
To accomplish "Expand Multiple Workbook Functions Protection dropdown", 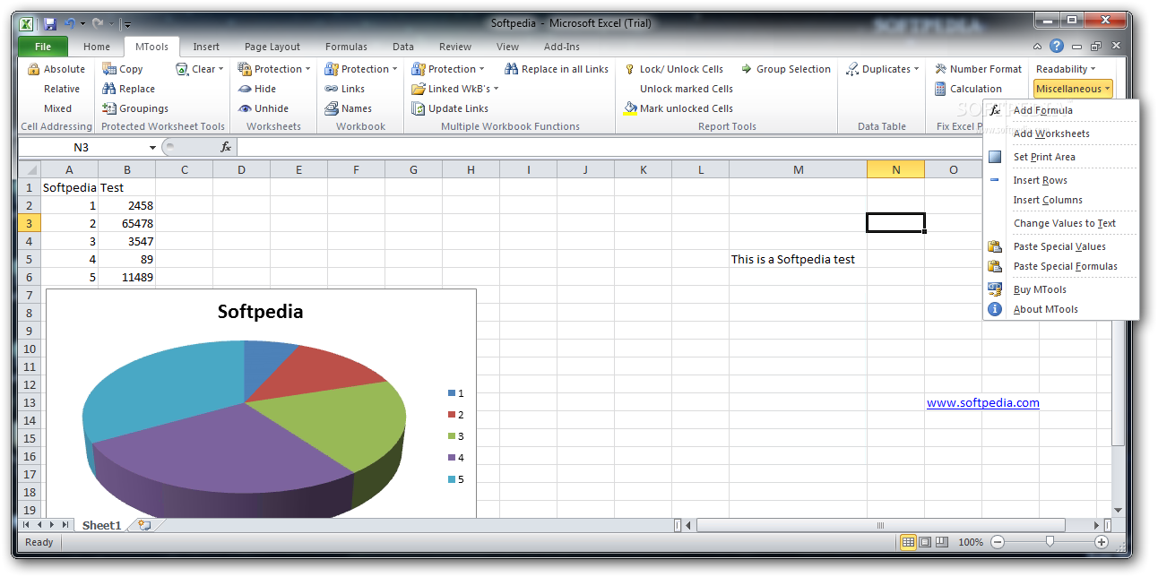I will click(448, 69).
